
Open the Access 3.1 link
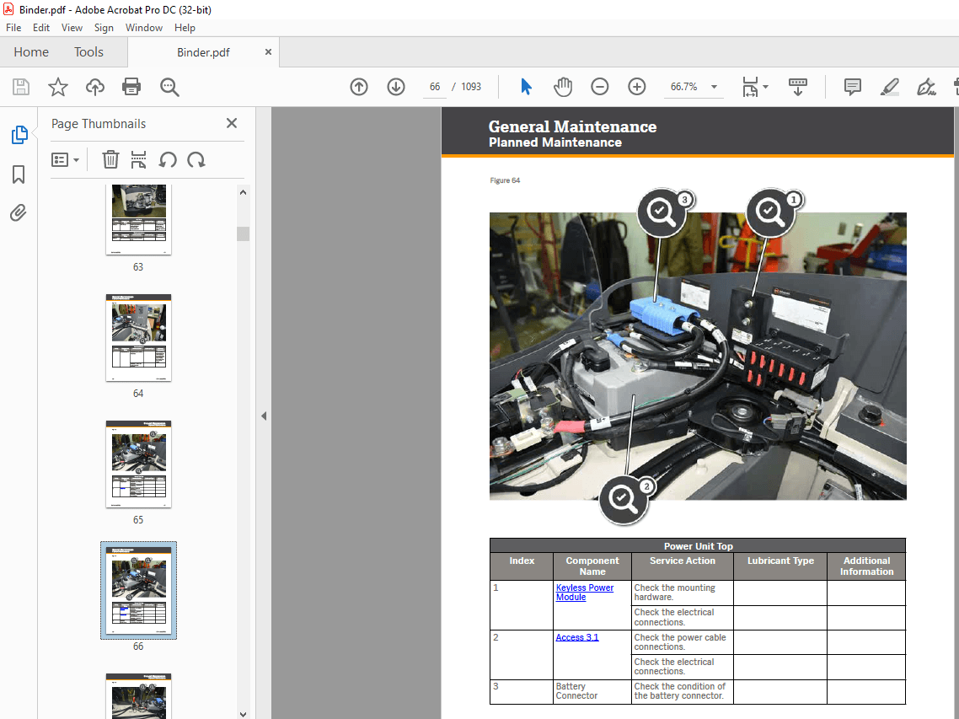(x=576, y=637)
